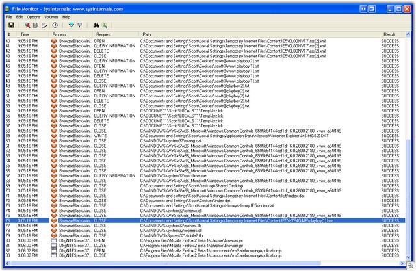416x271 pixels.
Task: Click the Explorer jump toolbar icon
Action: 105,25
